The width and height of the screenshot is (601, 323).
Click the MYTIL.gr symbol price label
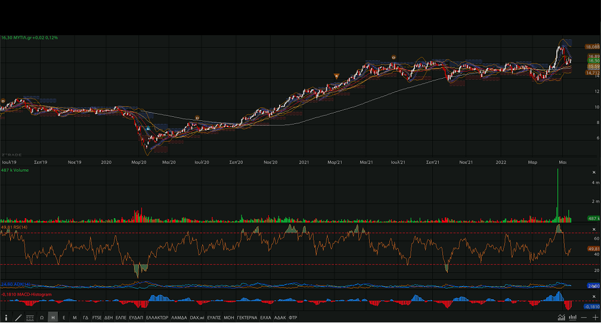29,38
